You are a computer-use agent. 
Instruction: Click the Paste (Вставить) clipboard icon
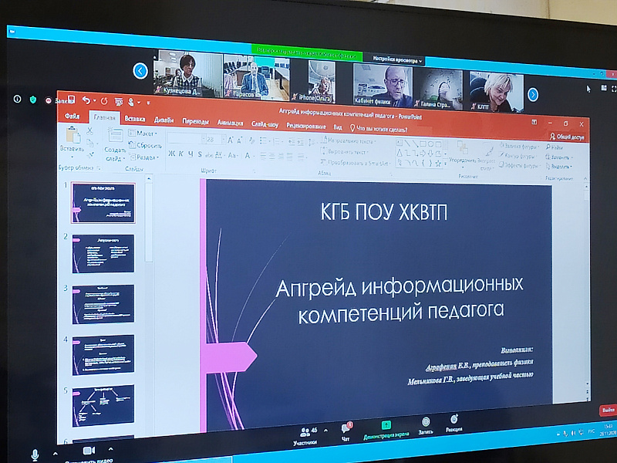[x=72, y=135]
